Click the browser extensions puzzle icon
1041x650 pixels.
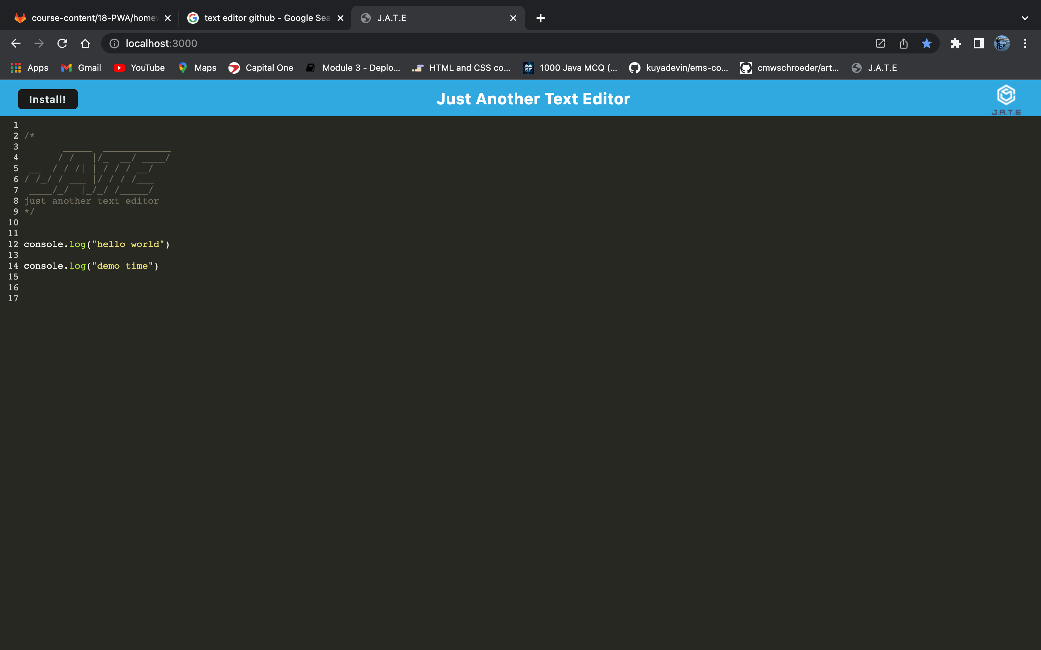[956, 43]
